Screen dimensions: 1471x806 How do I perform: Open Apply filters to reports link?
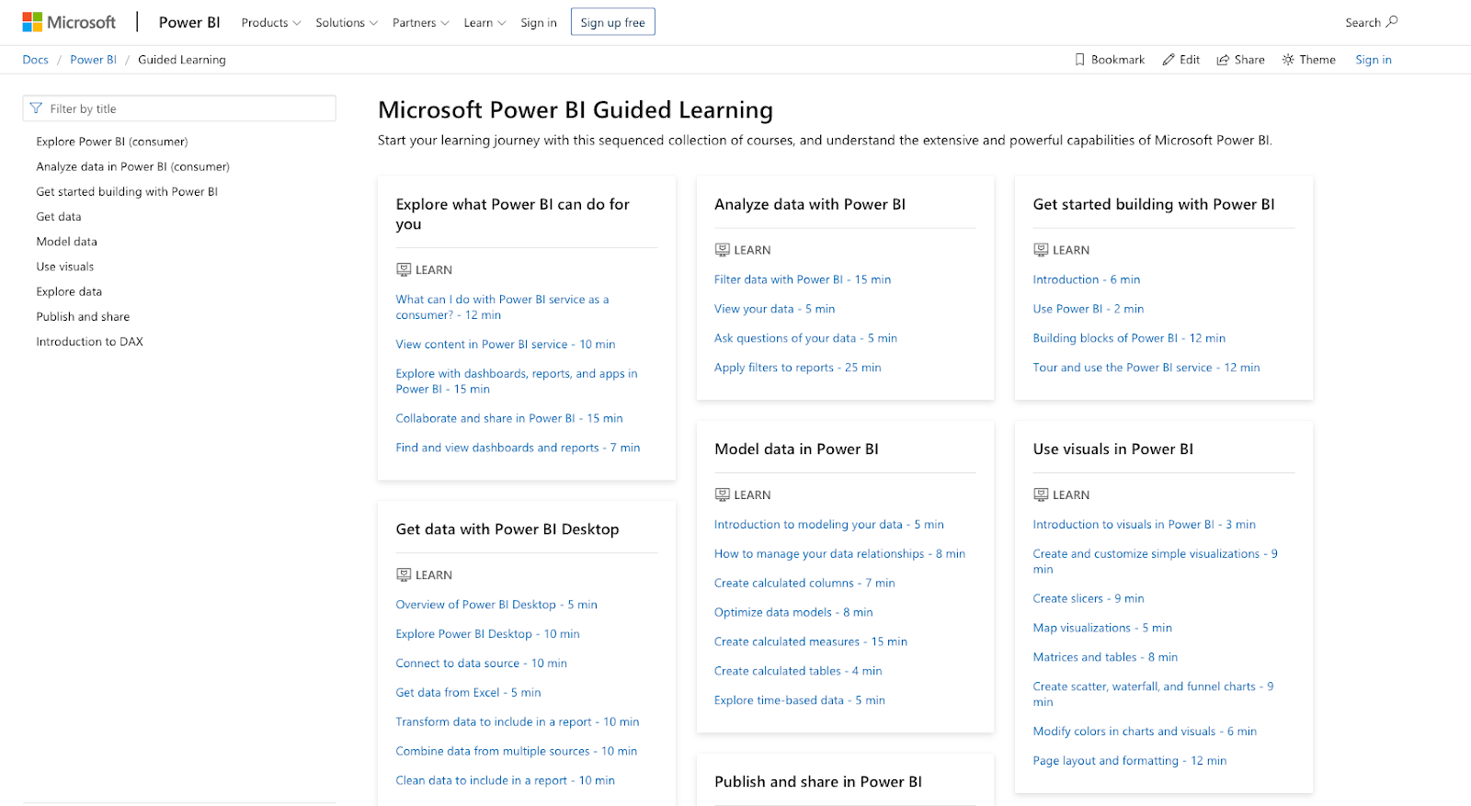coord(798,368)
